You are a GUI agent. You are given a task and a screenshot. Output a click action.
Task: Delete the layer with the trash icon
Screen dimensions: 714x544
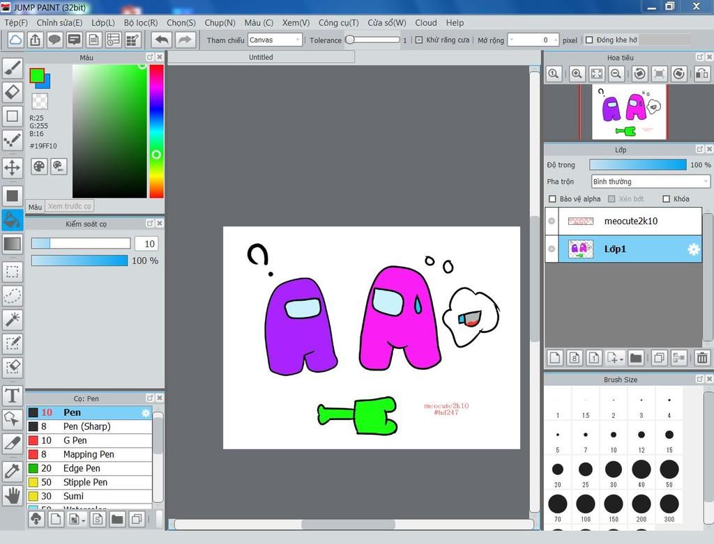(701, 358)
